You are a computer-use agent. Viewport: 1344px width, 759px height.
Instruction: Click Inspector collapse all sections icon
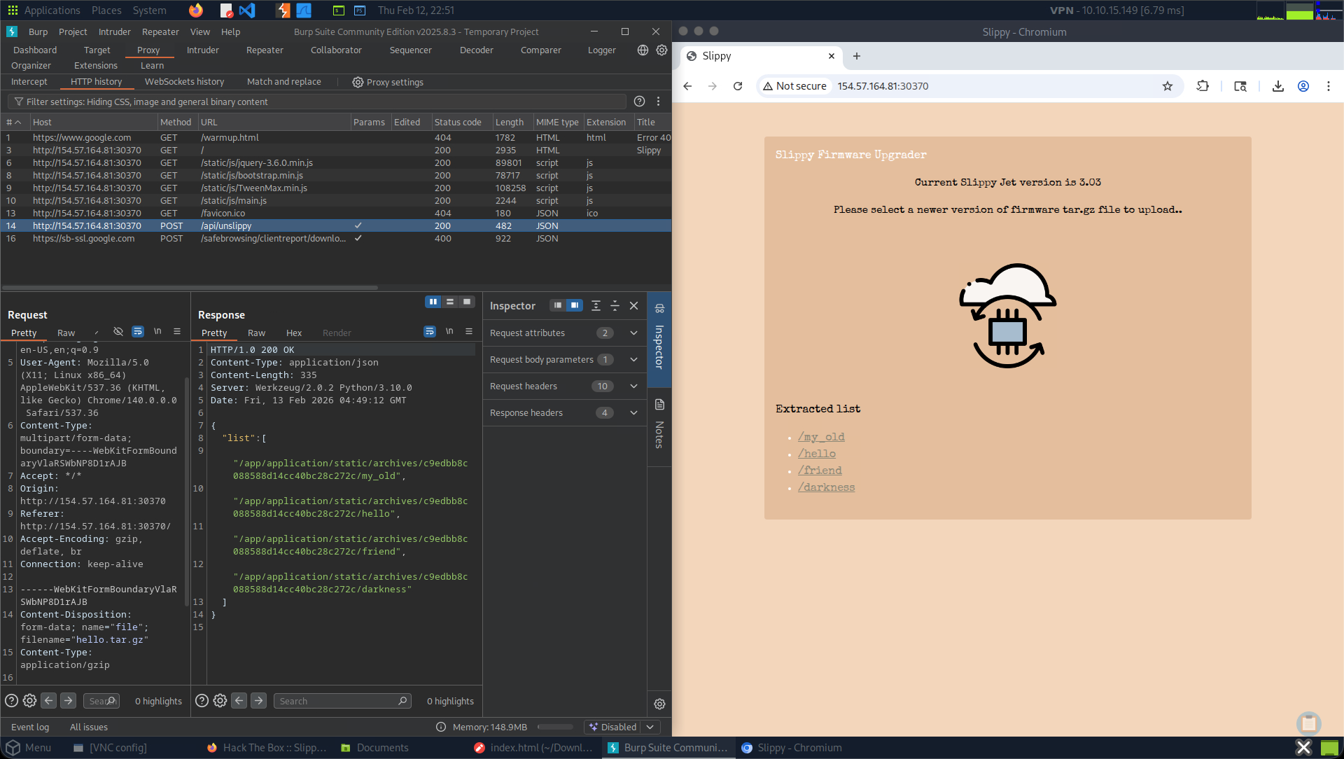pyautogui.click(x=615, y=305)
